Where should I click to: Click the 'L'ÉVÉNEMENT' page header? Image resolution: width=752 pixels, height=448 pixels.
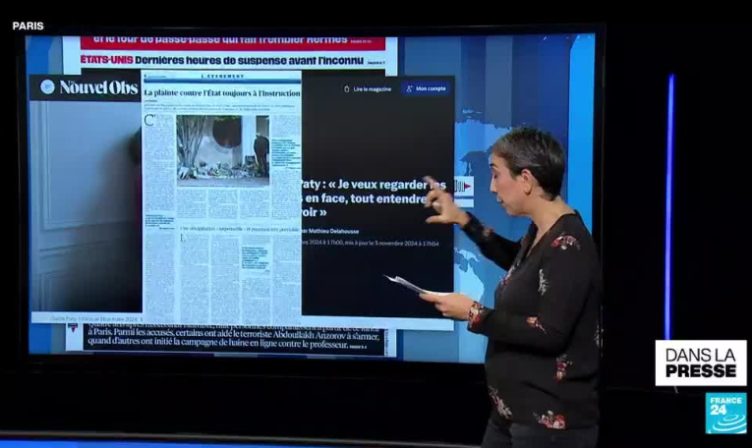pyautogui.click(x=222, y=77)
